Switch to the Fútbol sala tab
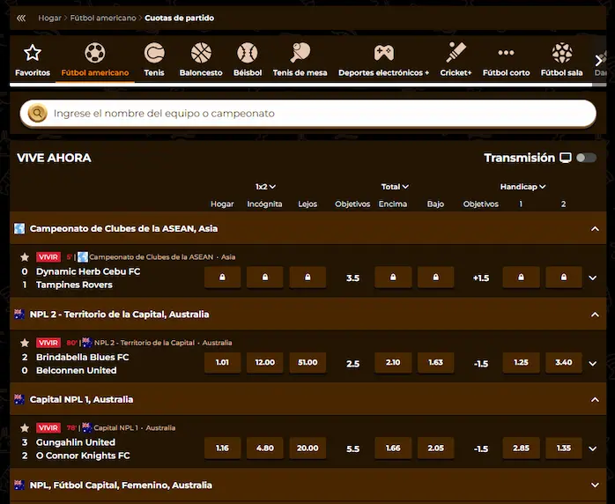 561,60
